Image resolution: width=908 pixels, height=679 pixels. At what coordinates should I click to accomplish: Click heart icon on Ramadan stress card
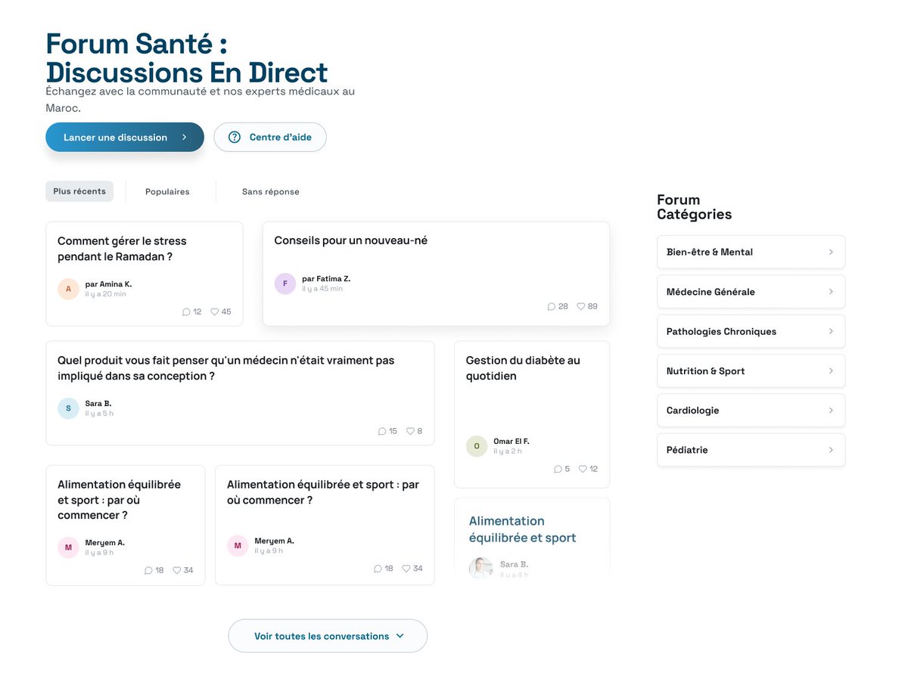214,312
